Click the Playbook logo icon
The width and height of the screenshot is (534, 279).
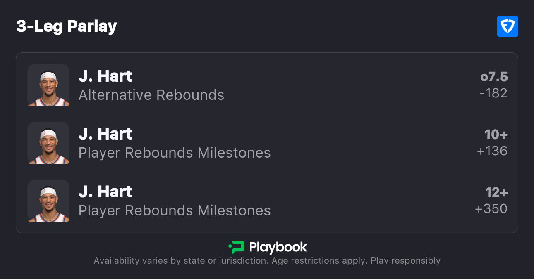[x=236, y=247]
